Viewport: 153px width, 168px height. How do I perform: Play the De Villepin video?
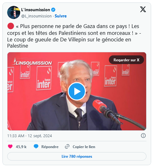point(77,91)
